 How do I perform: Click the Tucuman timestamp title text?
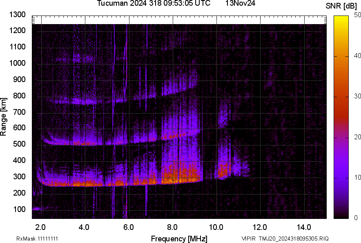[154, 4]
